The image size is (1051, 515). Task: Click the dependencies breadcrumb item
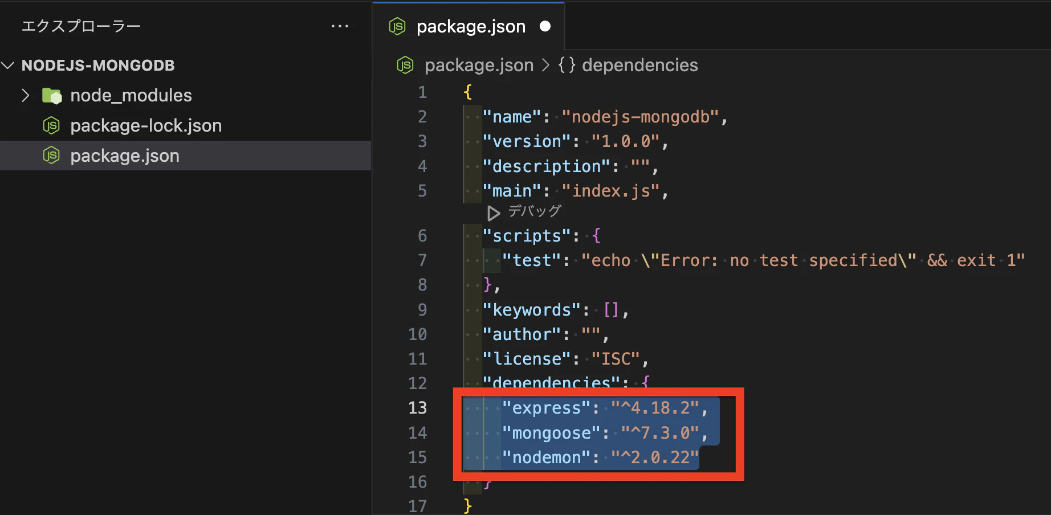(639, 65)
